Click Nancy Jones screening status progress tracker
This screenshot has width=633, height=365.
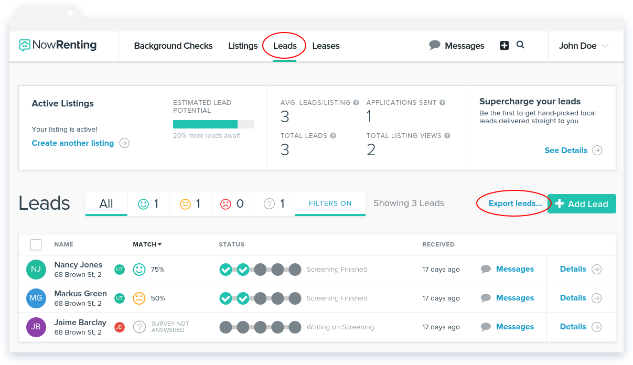260,270
